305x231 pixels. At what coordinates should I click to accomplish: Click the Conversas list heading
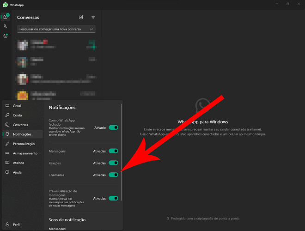[28, 17]
